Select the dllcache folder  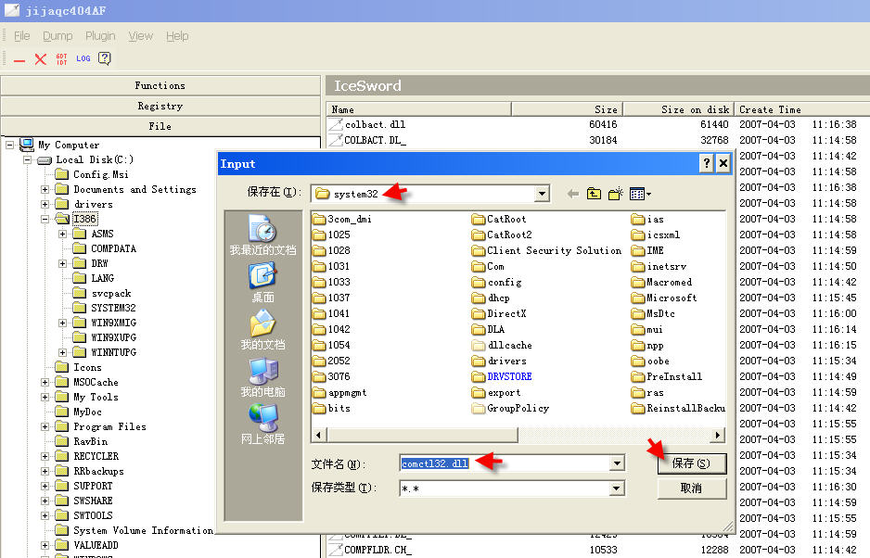pos(502,345)
